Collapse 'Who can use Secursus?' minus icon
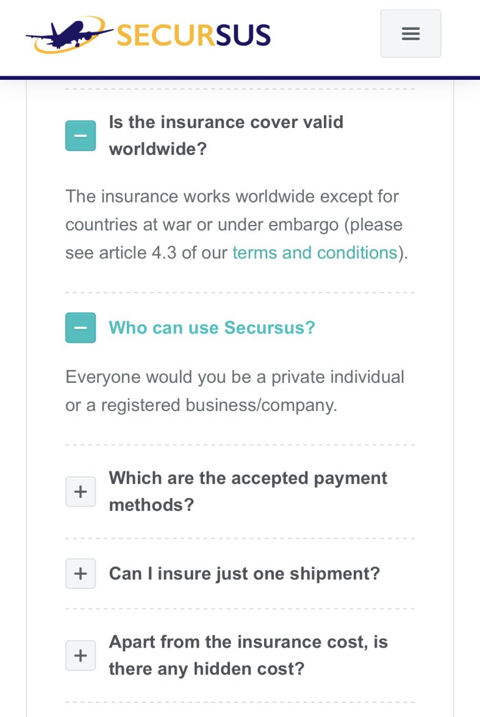 (81, 328)
